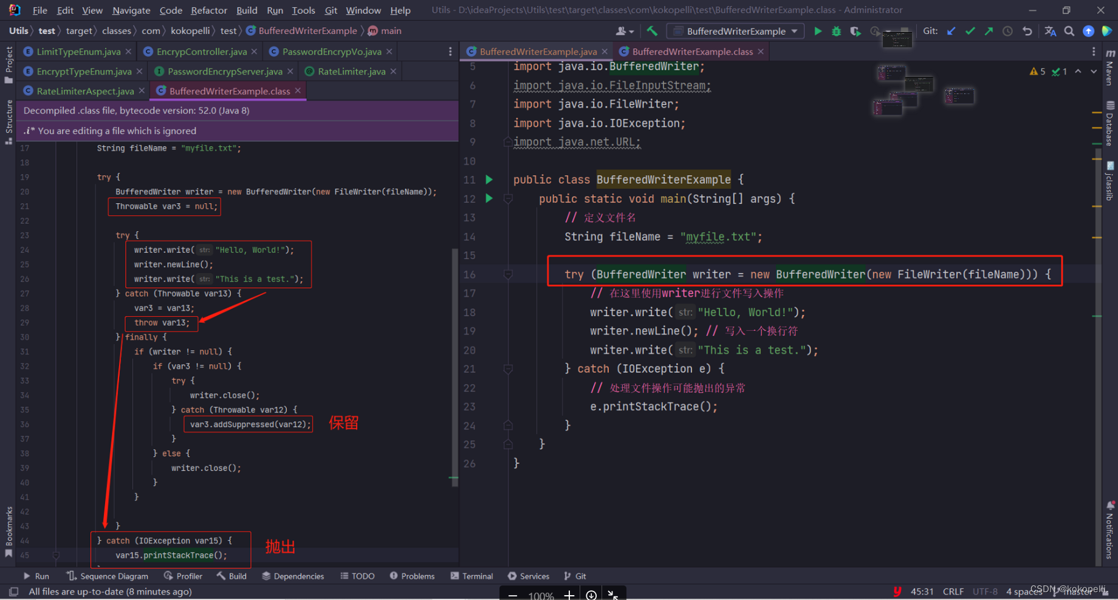Push commits using the Git push arrow icon

point(989,30)
